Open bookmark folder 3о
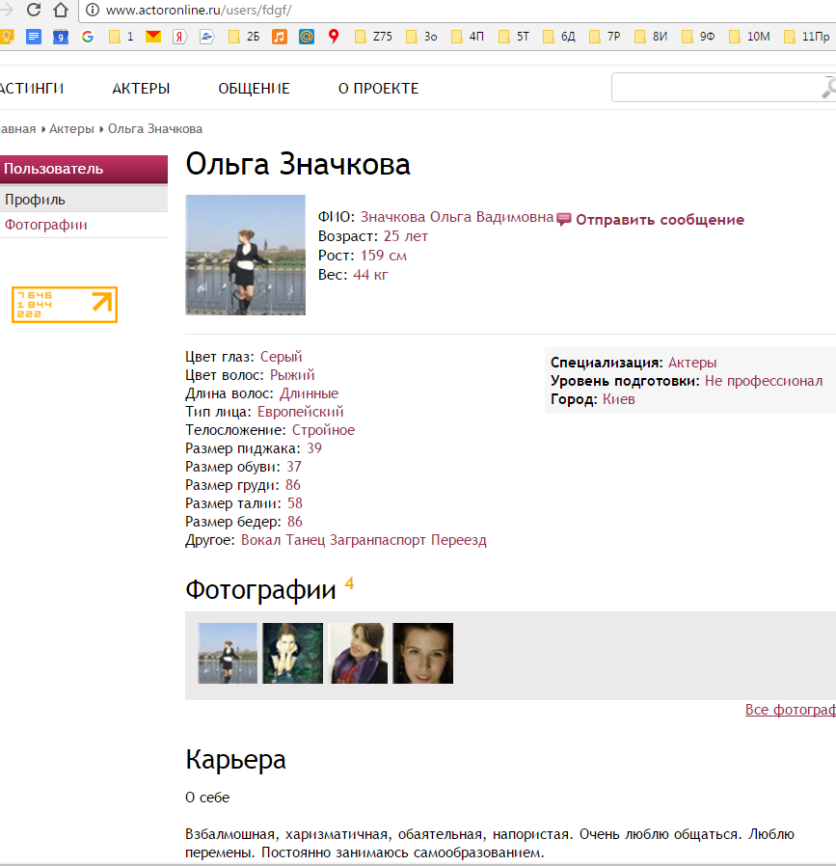This screenshot has height=866, width=836. 421,37
